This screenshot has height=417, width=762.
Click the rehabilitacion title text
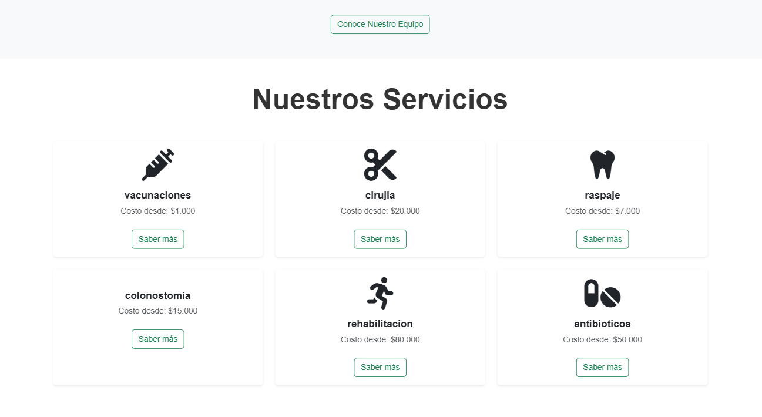(x=380, y=324)
